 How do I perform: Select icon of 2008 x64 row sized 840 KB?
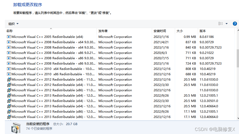9,48
